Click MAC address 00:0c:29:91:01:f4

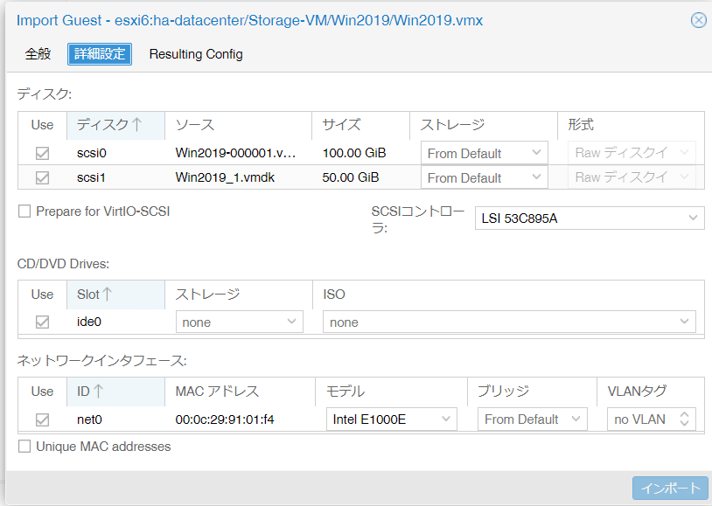(225, 419)
